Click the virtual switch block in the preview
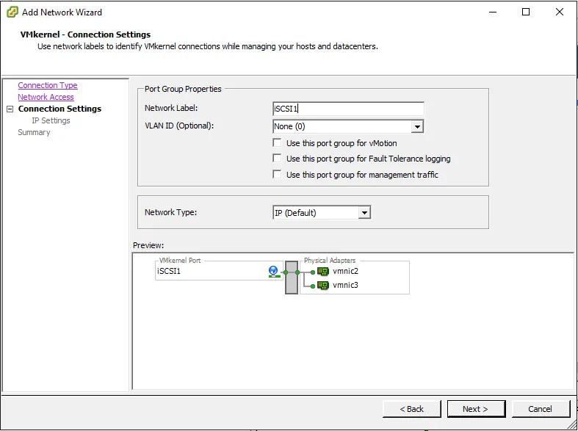The image size is (578, 431). tap(292, 278)
